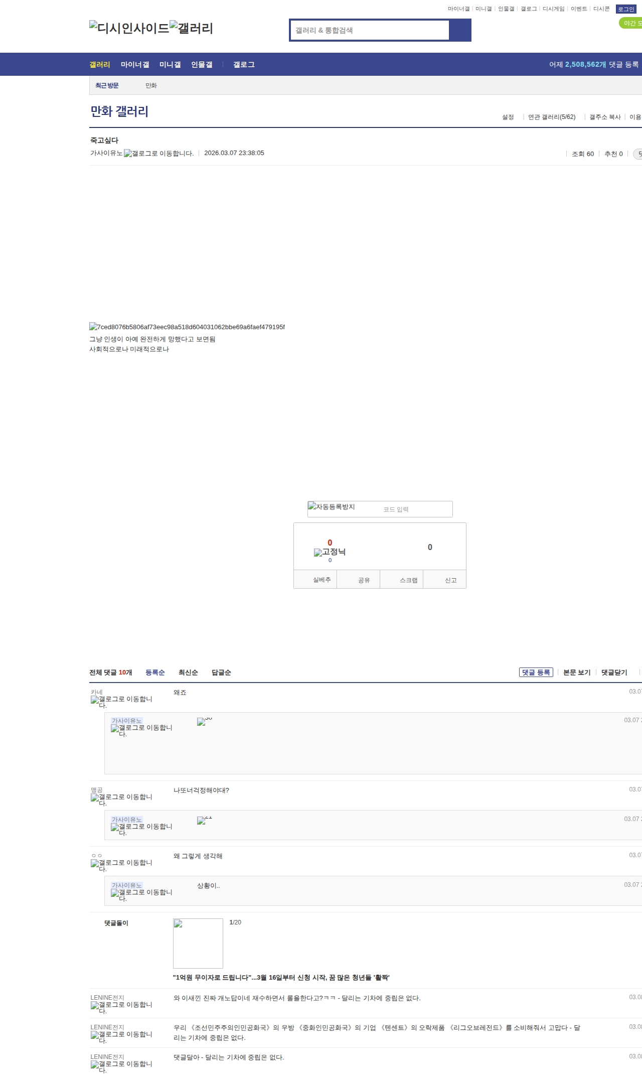The width and height of the screenshot is (642, 1074).
Task: Click the dccon image in the reply to 왜죠
Action: pyautogui.click(x=205, y=721)
